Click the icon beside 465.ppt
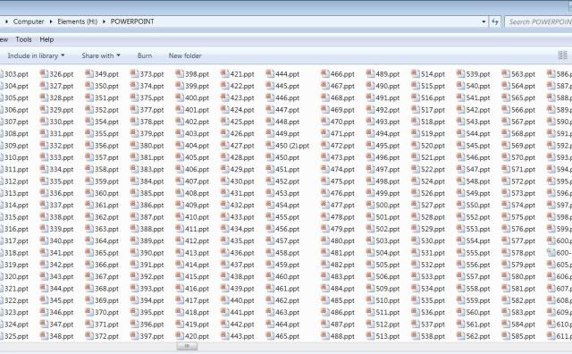Viewport: 572px width, 354px height. pyautogui.click(x=270, y=336)
